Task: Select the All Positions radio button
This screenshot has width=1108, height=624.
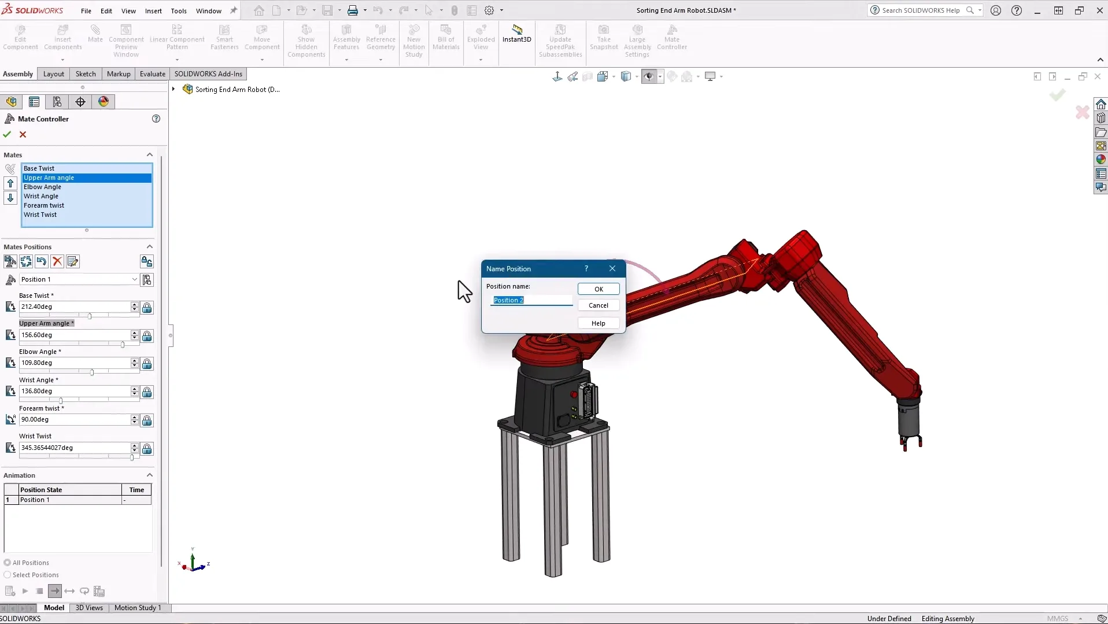Action: pos(8,563)
